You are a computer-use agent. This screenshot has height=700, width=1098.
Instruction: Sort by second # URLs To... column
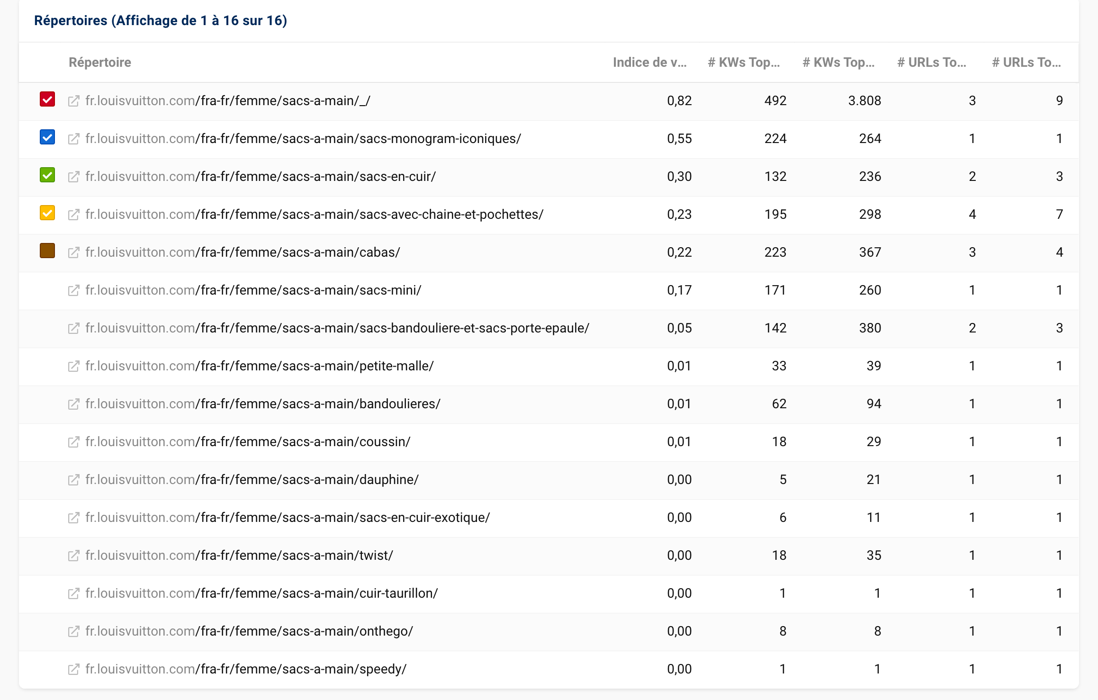tap(1026, 63)
